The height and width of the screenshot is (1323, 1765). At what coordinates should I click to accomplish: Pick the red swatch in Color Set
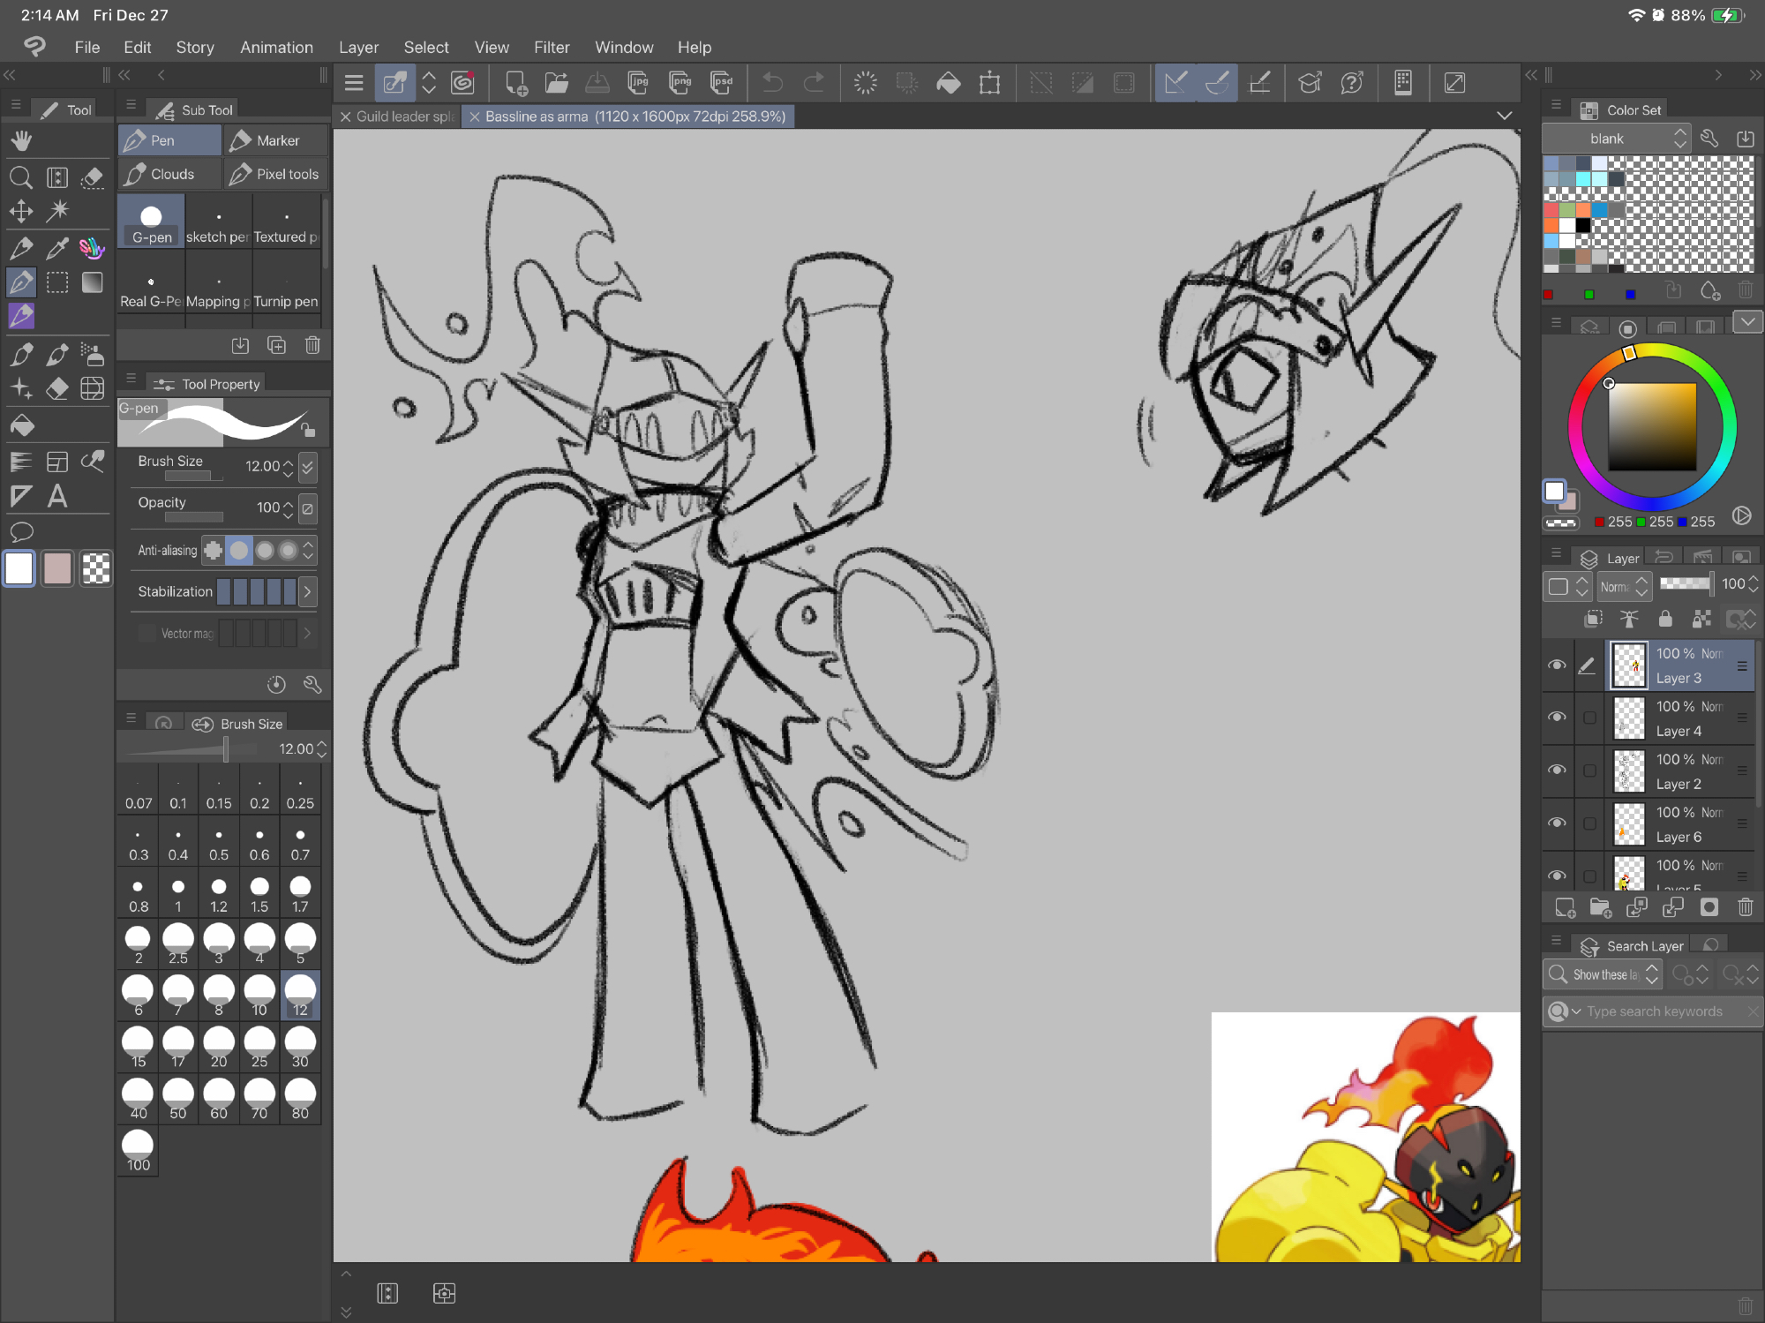[1551, 210]
